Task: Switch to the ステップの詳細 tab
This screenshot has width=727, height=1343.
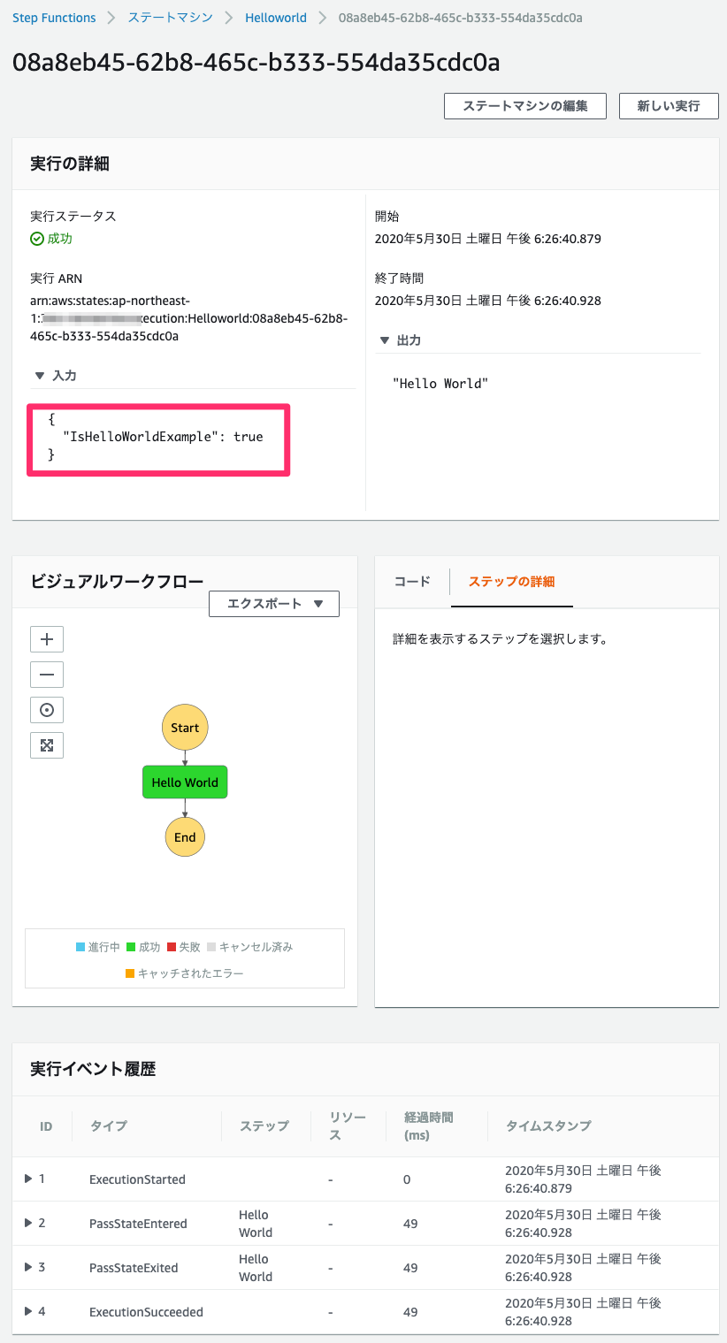Action: (511, 582)
